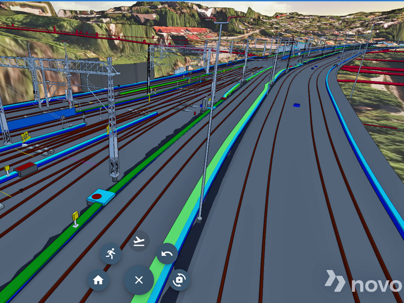Viewport: 404px width, 303px height.
Task: Switch to walk mode running-person icon
Action: coord(111,254)
